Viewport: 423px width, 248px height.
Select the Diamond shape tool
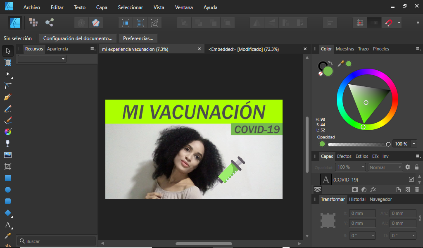point(8,213)
